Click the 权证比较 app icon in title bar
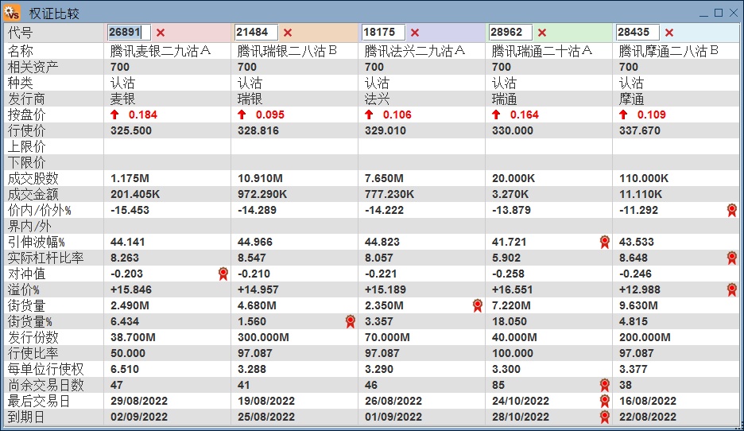Viewport: 744px width, 431px height. [x=12, y=13]
